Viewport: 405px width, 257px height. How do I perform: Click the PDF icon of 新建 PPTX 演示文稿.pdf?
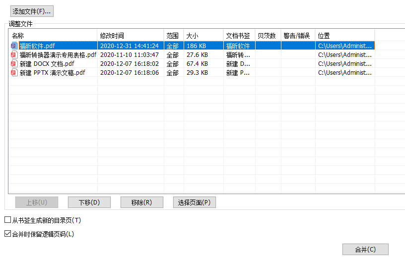point(14,73)
